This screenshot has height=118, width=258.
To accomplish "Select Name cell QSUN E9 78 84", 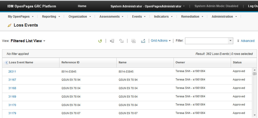I will click(128, 105).
